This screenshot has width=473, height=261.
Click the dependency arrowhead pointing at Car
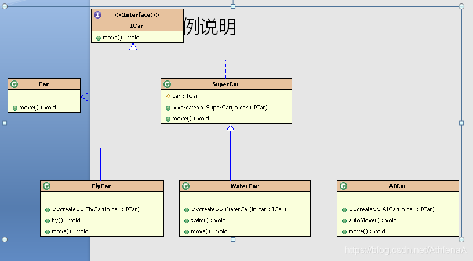(85, 97)
